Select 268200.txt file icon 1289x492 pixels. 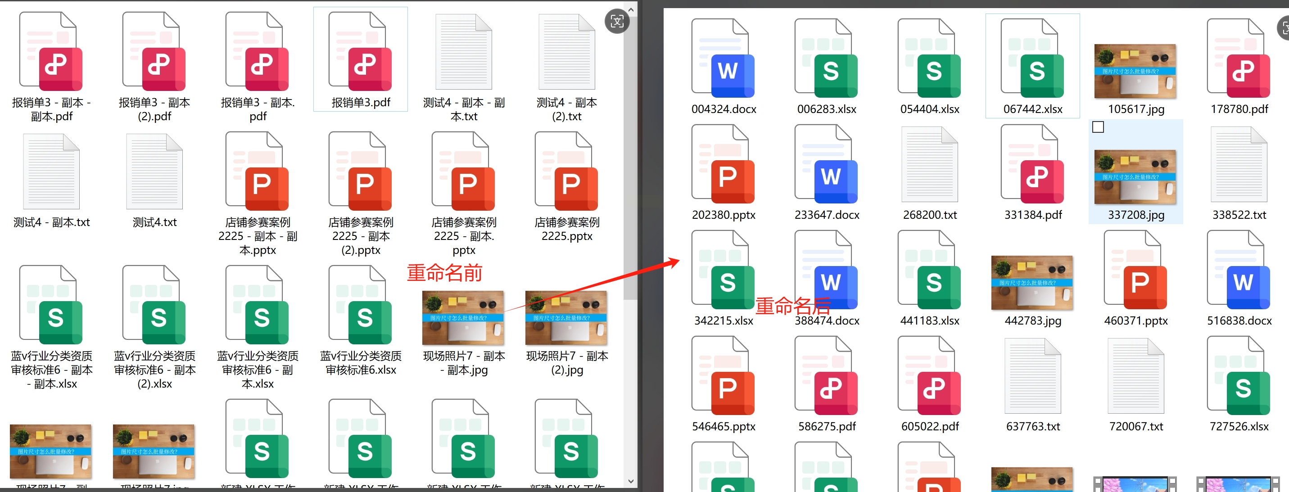(x=929, y=164)
